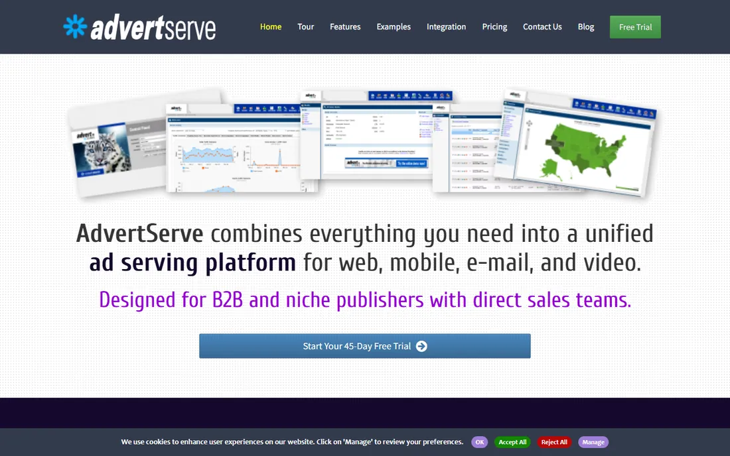Click the AdvertServe logo
The height and width of the screenshot is (456, 730).
[139, 27]
